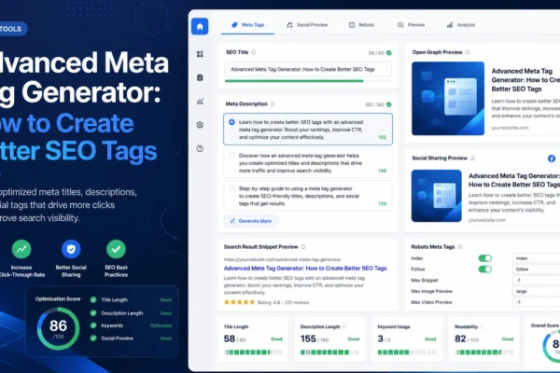Switch to the Social Preview tab
Screen dimensions: 560x373
pos(307,25)
